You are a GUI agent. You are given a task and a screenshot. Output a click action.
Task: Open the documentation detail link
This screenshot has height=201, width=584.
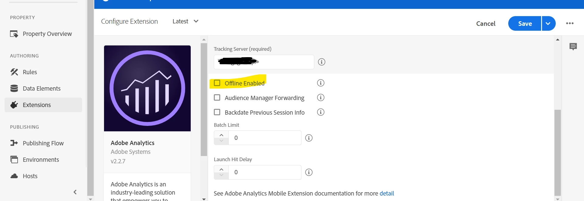[x=387, y=193]
